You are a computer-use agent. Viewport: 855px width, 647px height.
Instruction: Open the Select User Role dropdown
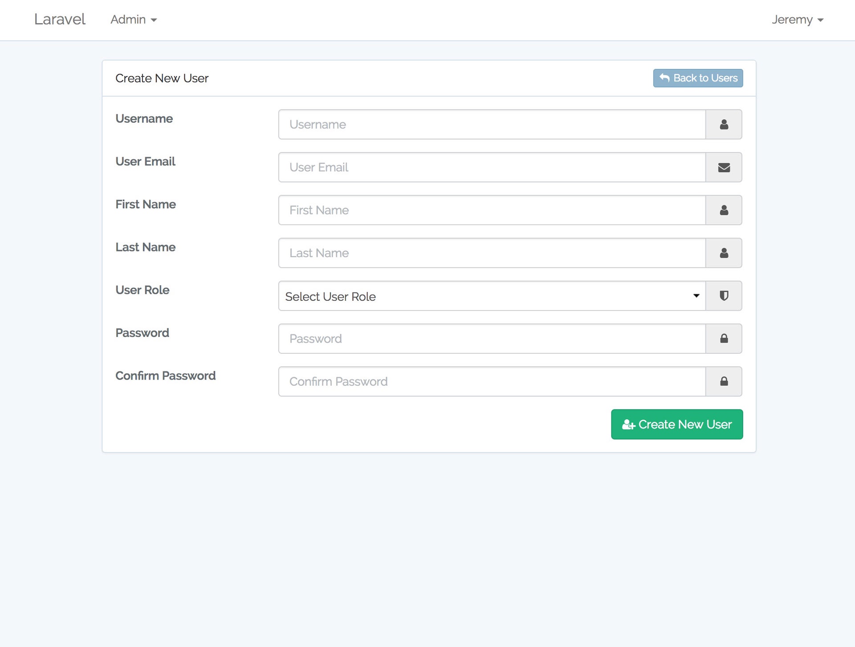tap(492, 296)
